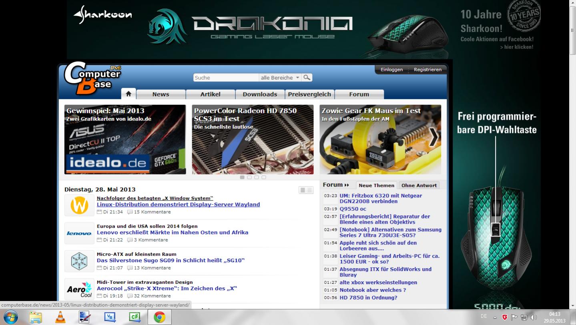The image size is (576, 325).
Task: Click calendar icon beside Di 21:07
Action: click(x=99, y=268)
